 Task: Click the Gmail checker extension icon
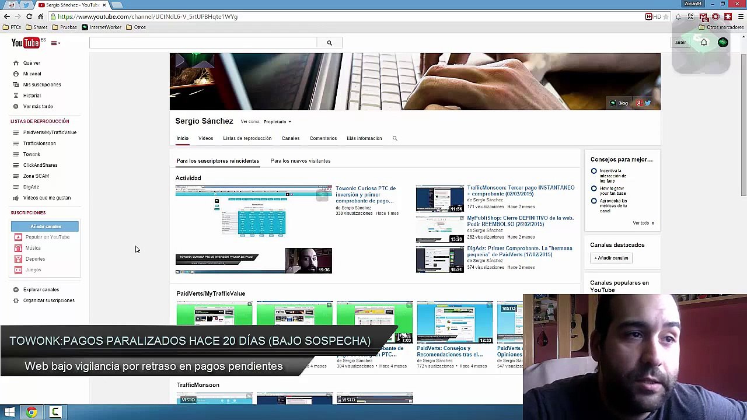[703, 16]
